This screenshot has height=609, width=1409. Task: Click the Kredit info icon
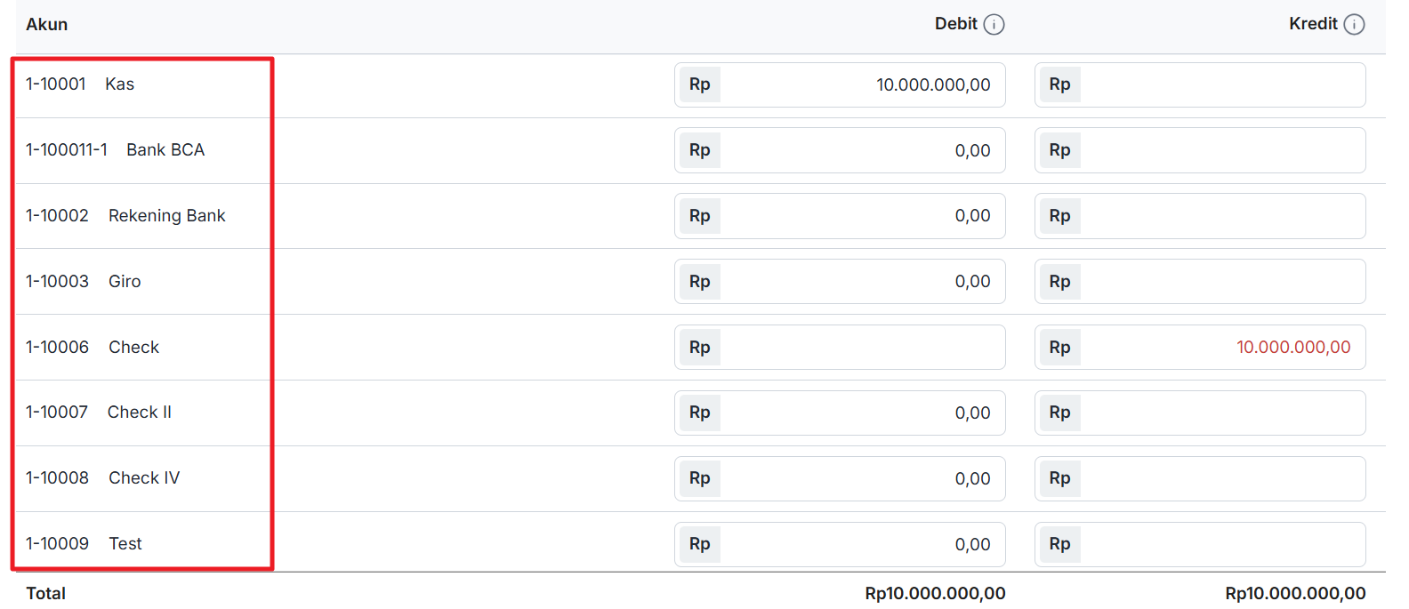(x=1354, y=25)
